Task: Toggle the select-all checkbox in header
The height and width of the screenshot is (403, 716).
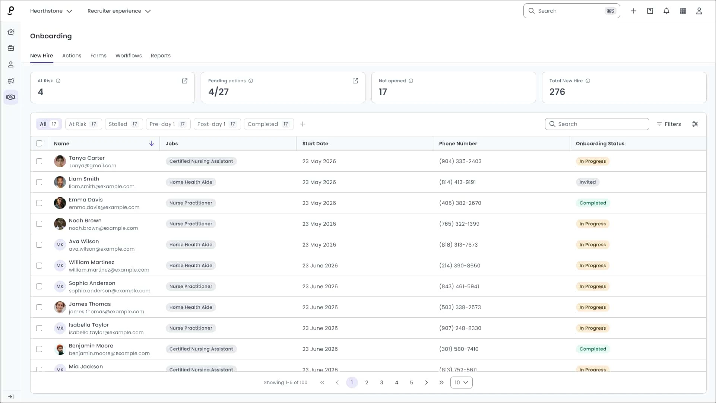Action: [x=39, y=143]
